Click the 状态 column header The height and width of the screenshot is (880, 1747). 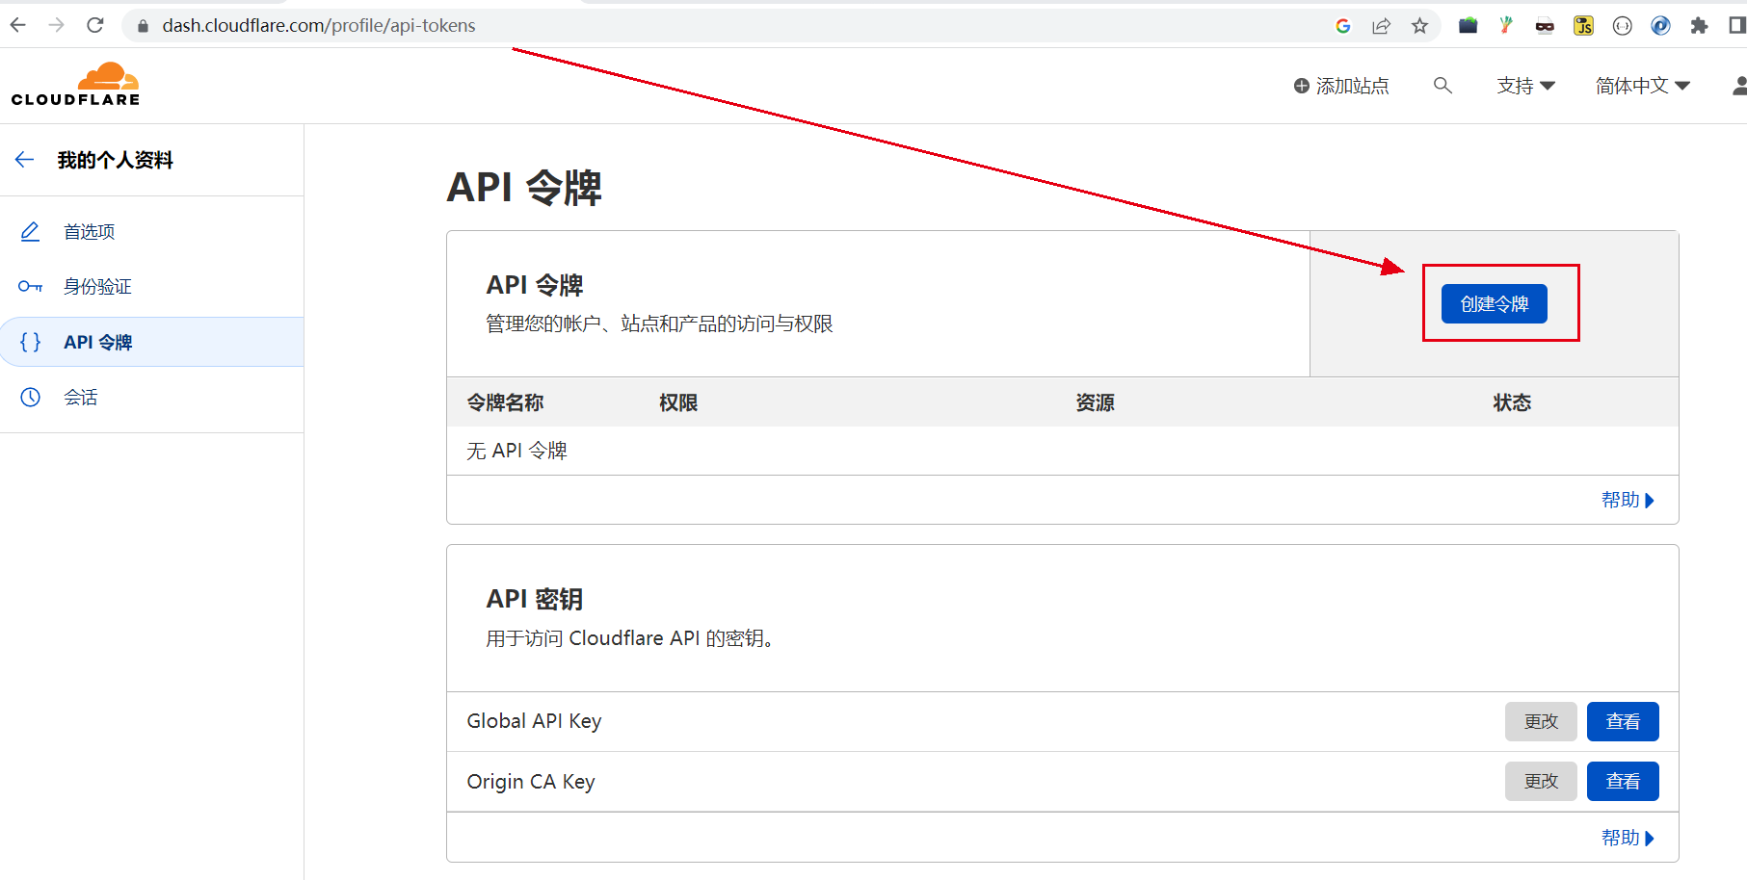tap(1512, 402)
